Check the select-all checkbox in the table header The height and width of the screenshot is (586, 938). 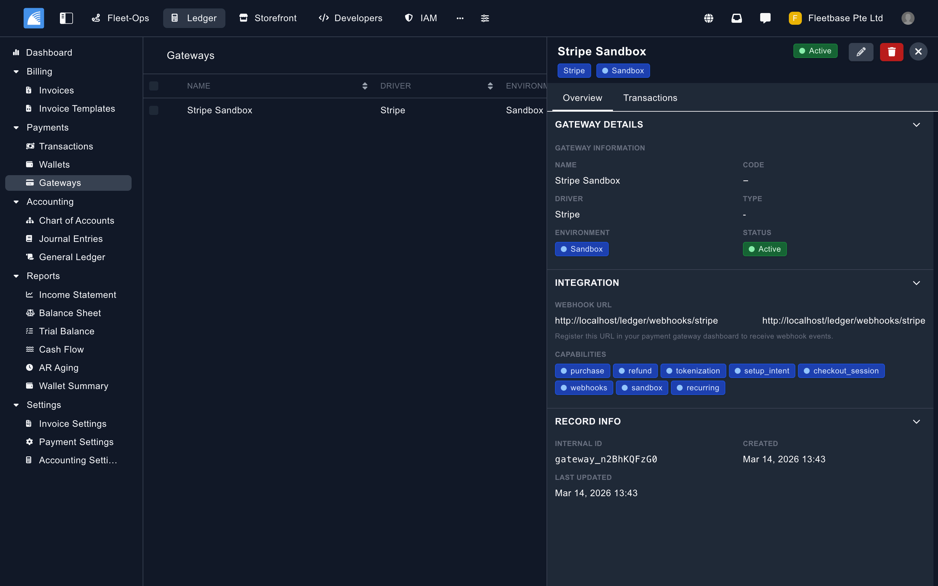(153, 86)
